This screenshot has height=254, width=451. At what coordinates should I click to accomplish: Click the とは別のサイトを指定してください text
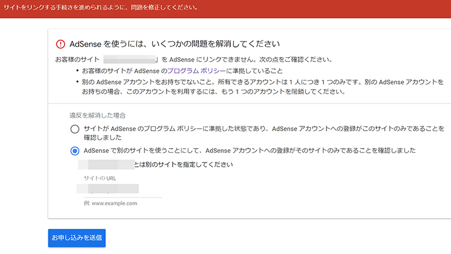point(183,164)
